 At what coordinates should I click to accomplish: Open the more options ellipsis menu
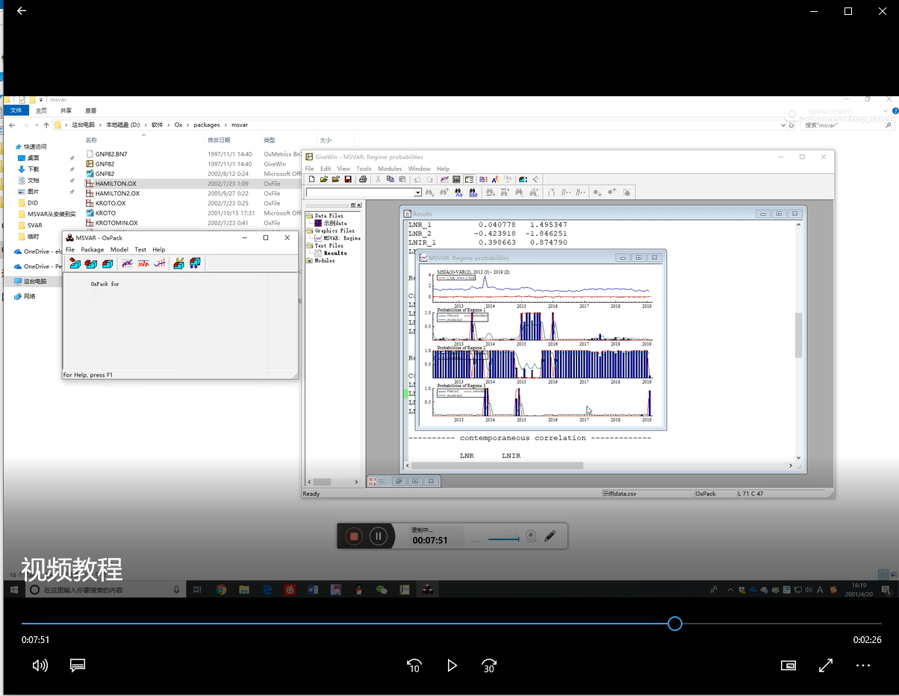[x=863, y=665]
